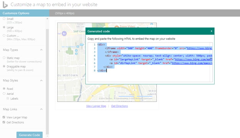240x138 pixels.
Task: Click the SAP Center label on map
Action: [x=79, y=31]
